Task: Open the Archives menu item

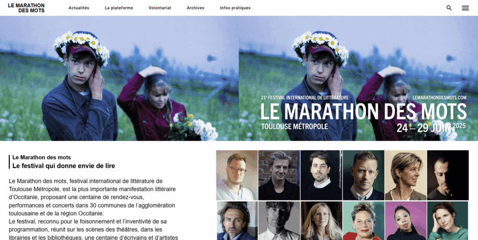Action: (196, 8)
